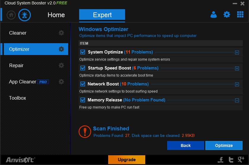249x165 pixels.
Task: Click "Optimize startup items to accelerate" description
Action: tap(116, 75)
